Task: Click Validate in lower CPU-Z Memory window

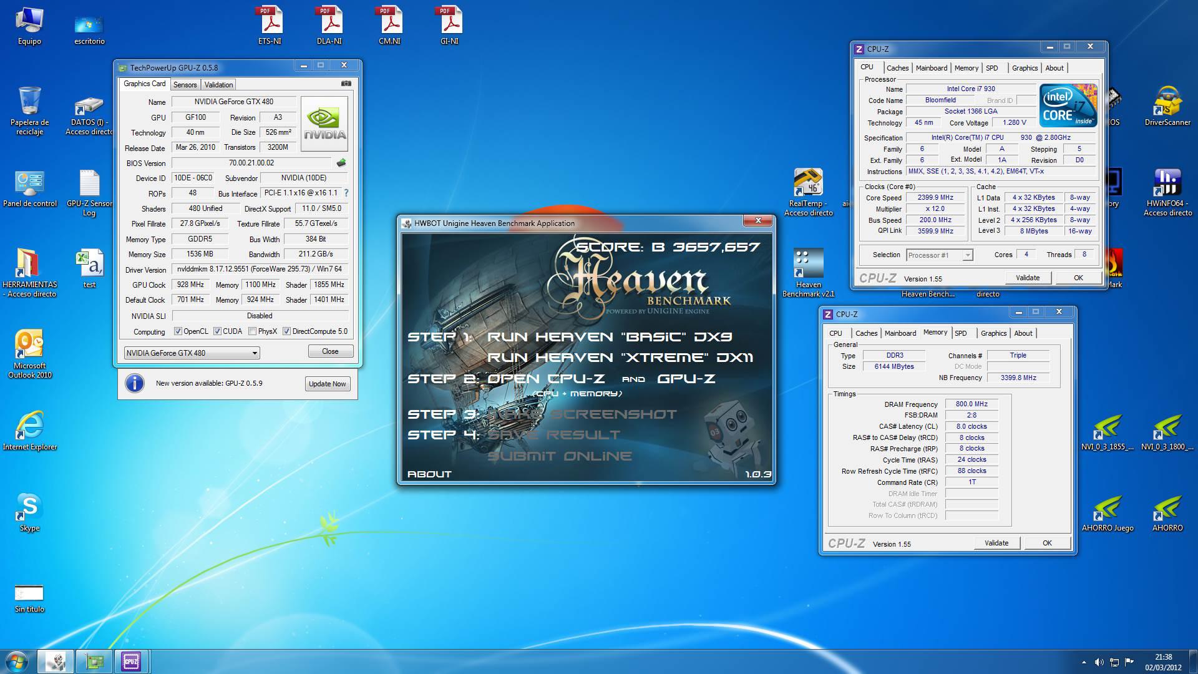Action: [x=996, y=543]
